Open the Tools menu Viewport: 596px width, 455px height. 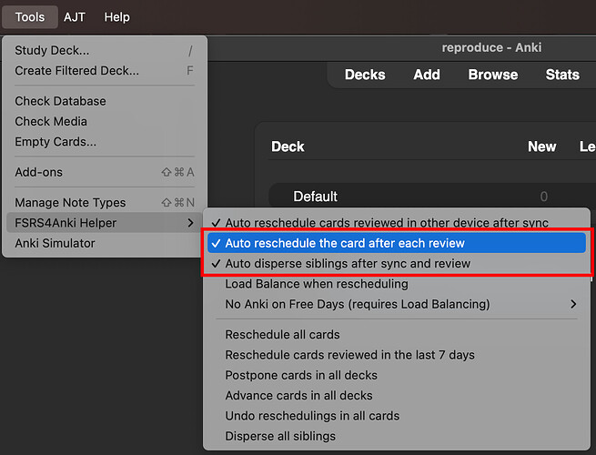[x=30, y=17]
